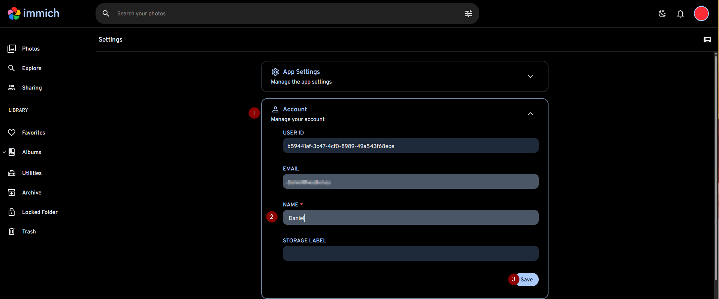
Task: Expand the Albums tree arrow
Action: 4,152
